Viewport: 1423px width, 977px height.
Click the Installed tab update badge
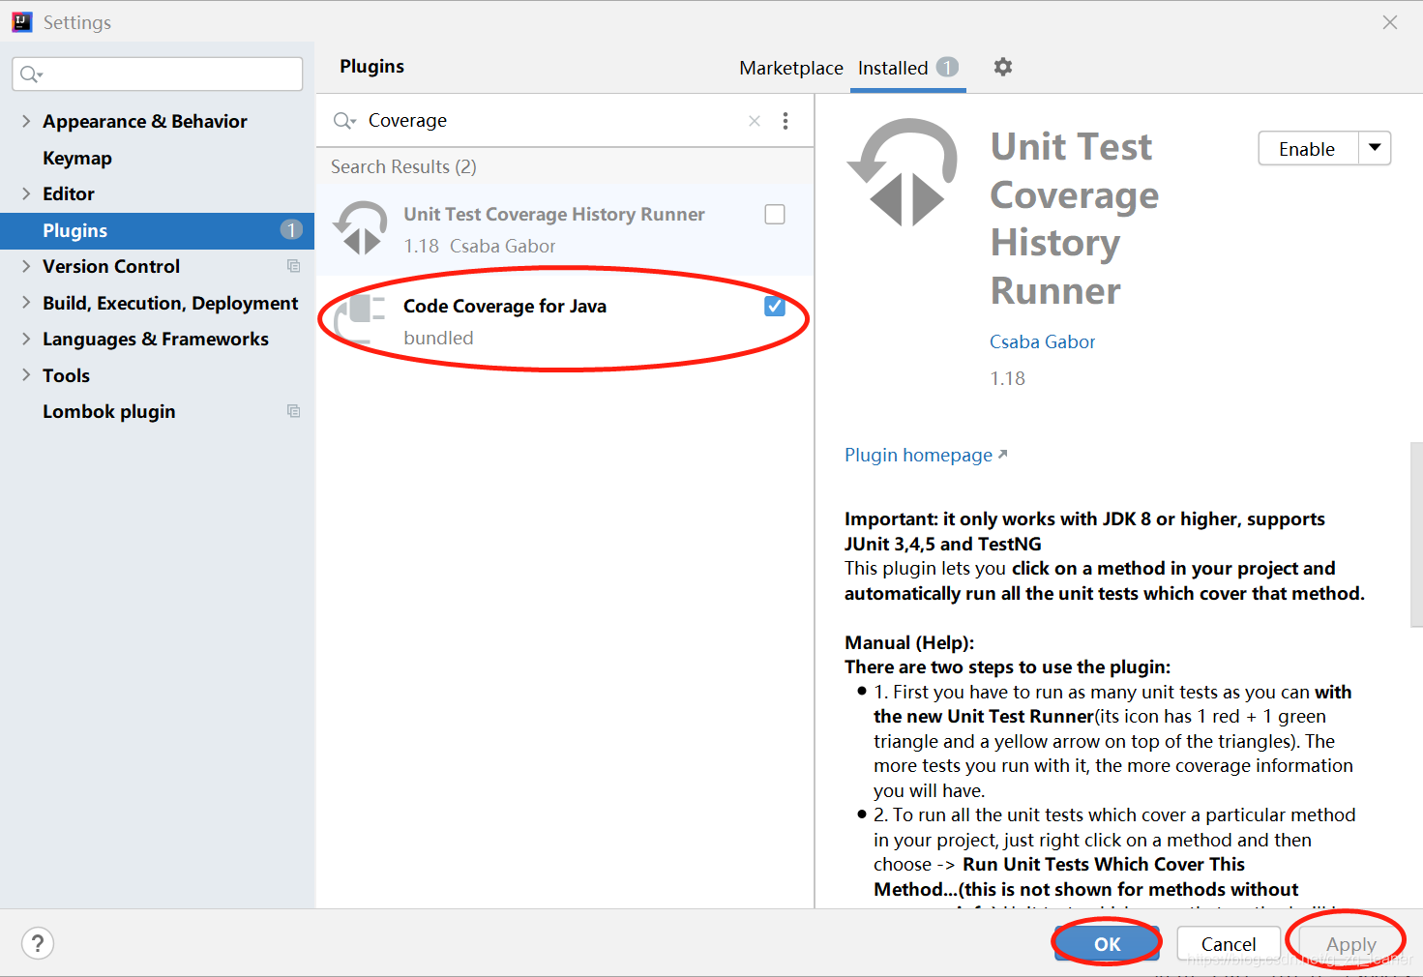[x=947, y=67]
